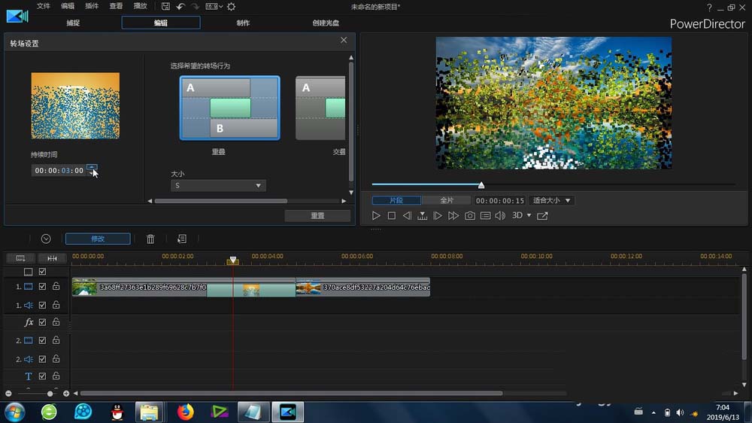Lock audio track 1

[x=56, y=305]
